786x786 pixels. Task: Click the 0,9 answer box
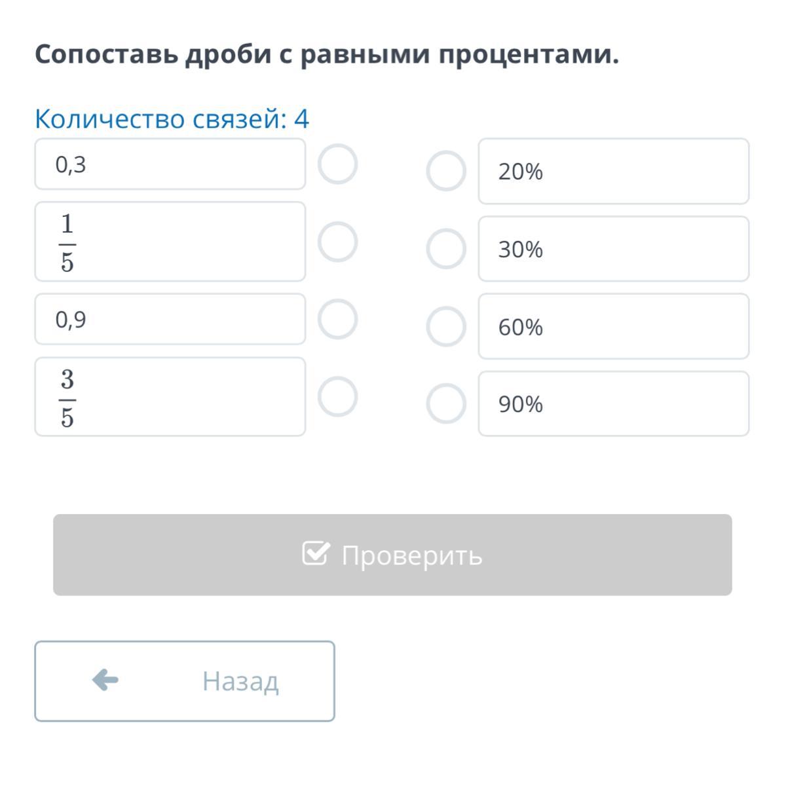[170, 320]
